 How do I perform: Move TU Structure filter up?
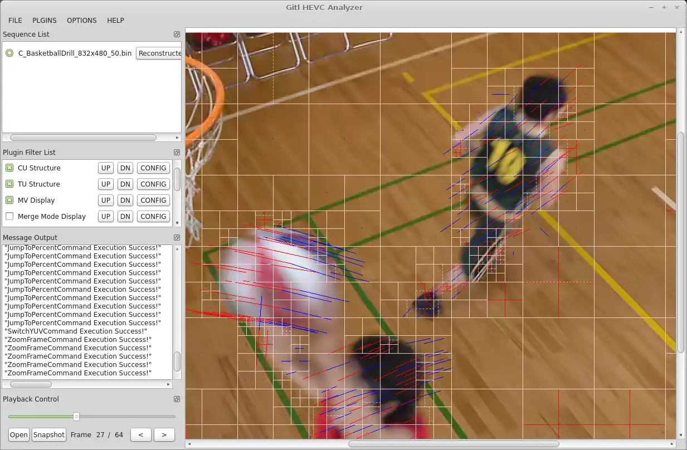coord(106,184)
